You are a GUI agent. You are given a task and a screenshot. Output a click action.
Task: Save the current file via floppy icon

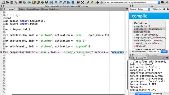(12, 2)
